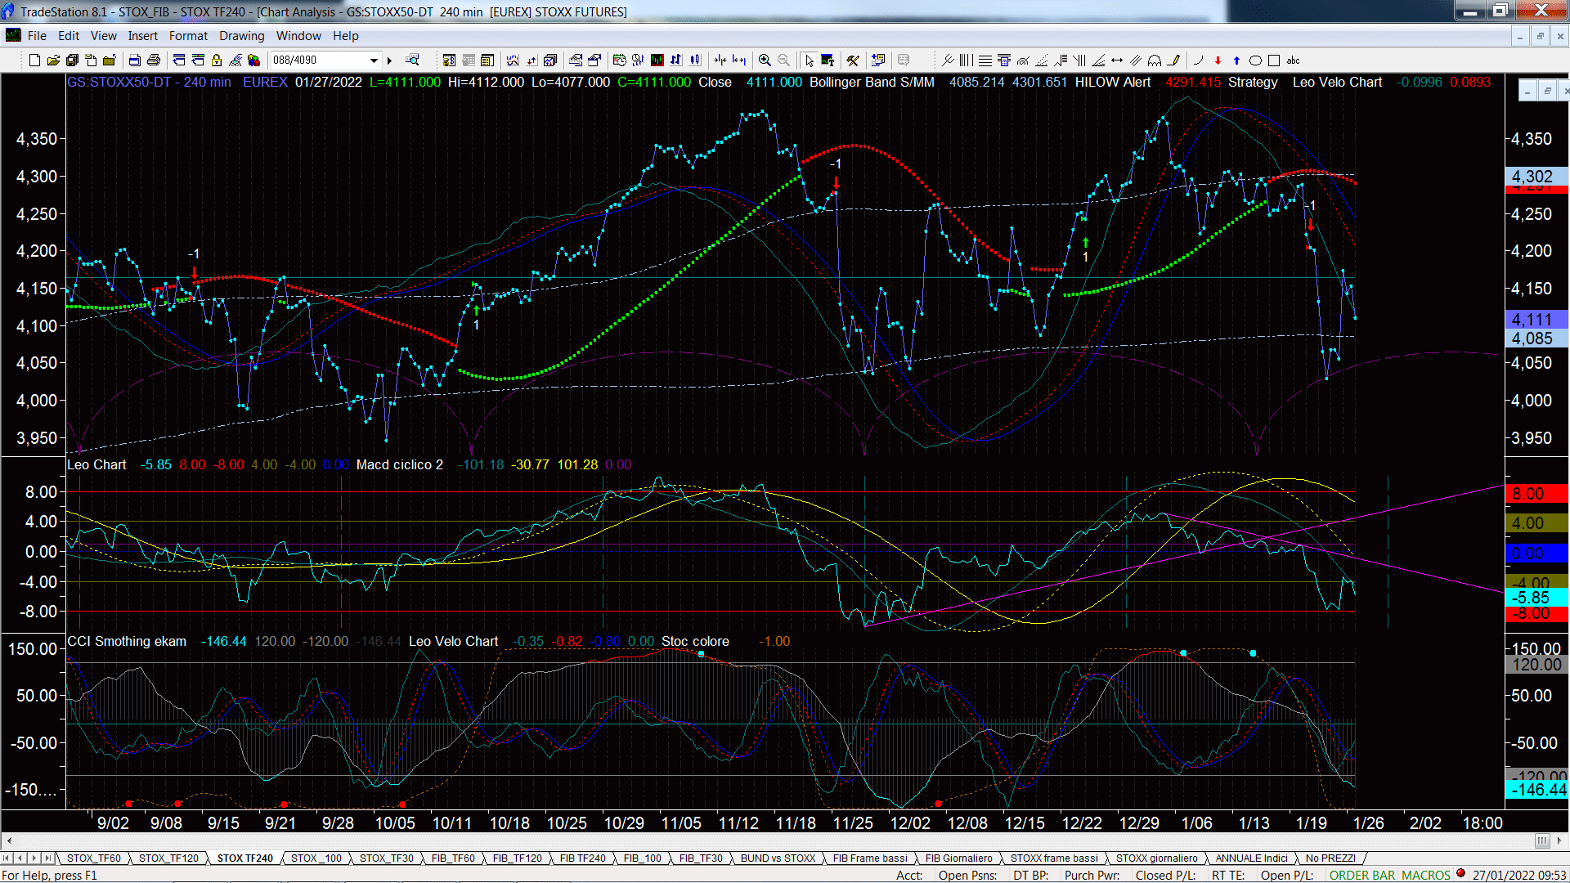The width and height of the screenshot is (1570, 883).
Task: Click the green-on-black chart icon
Action: coord(657,61)
